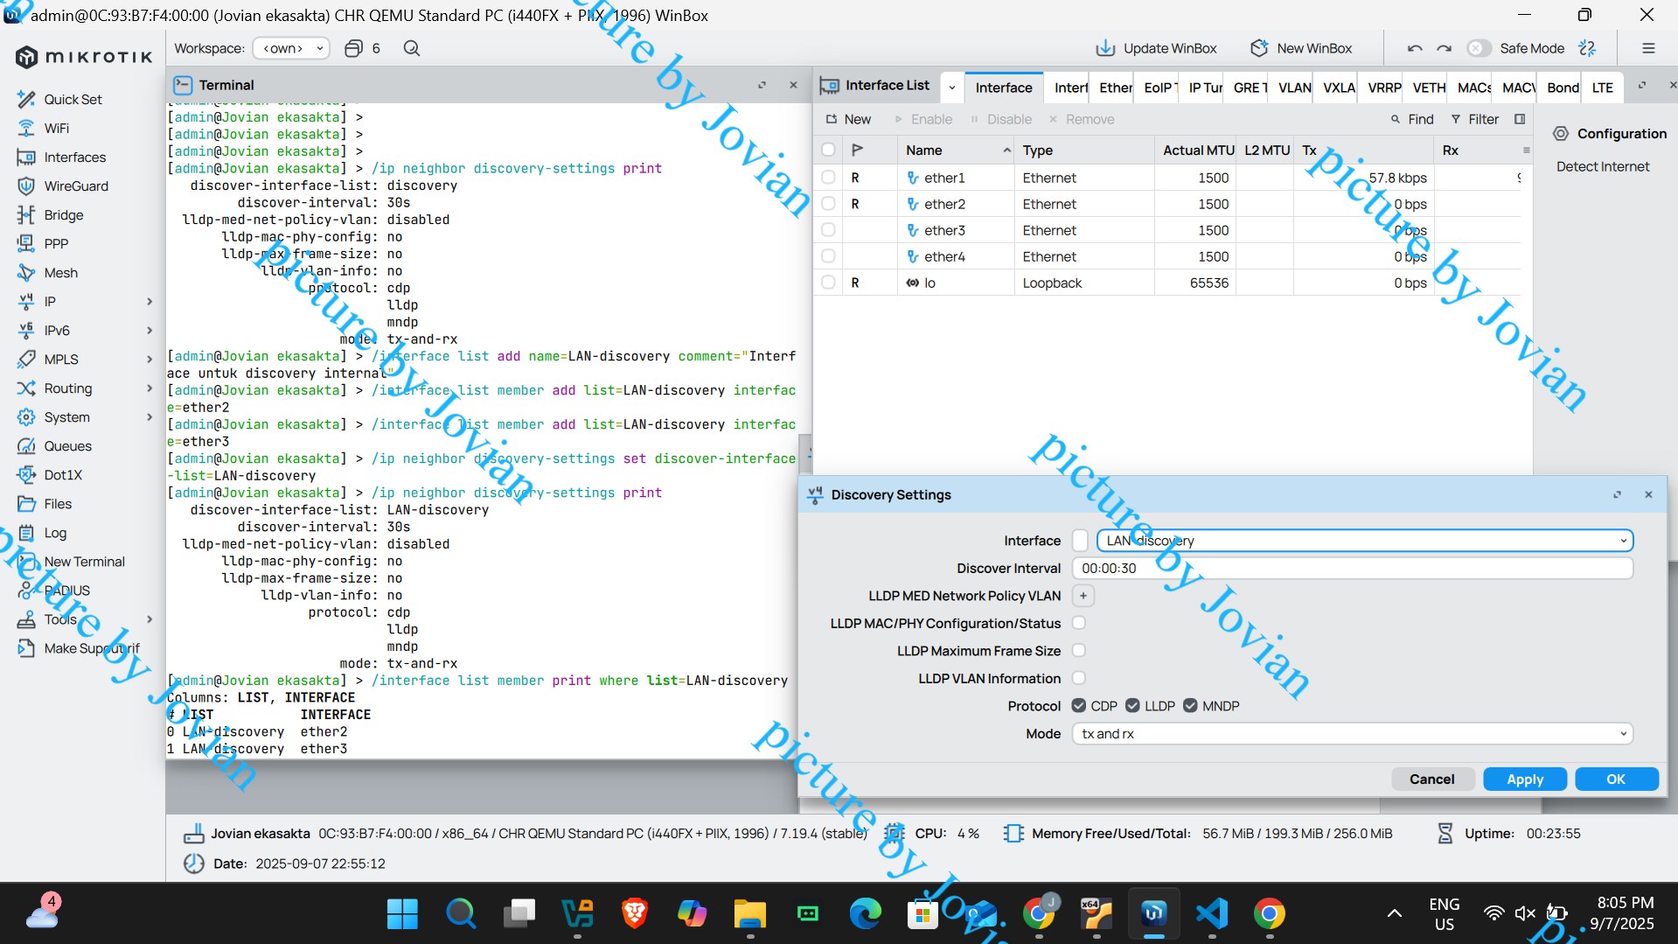Open Files in the sidebar
The height and width of the screenshot is (944, 1678).
click(x=58, y=503)
